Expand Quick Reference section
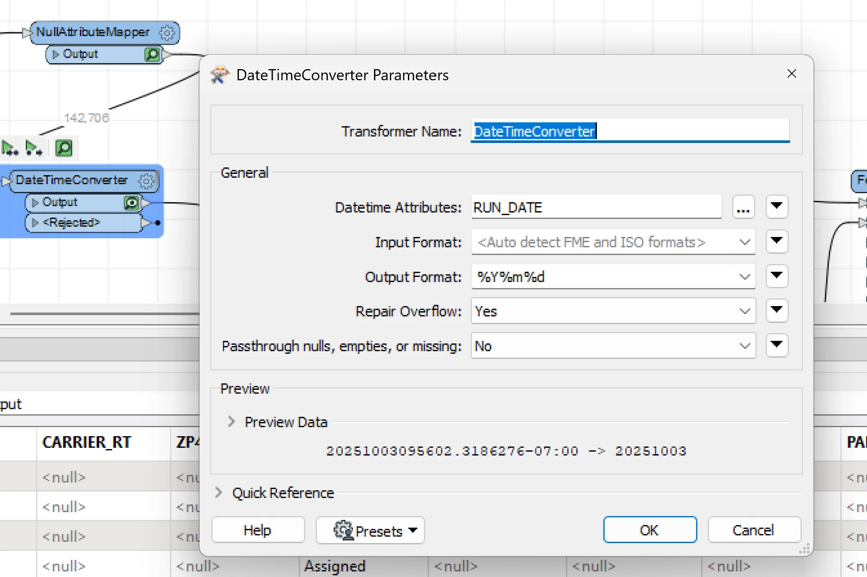The height and width of the screenshot is (577, 867). [x=219, y=492]
